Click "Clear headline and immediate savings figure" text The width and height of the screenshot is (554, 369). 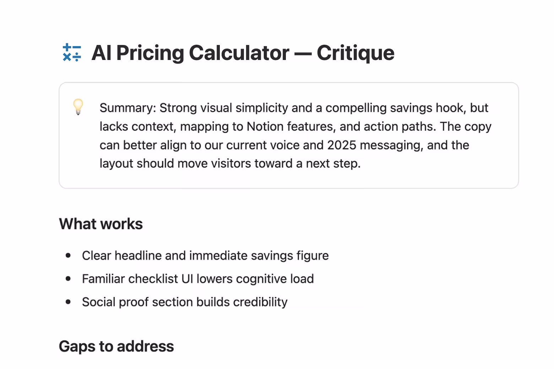205,255
